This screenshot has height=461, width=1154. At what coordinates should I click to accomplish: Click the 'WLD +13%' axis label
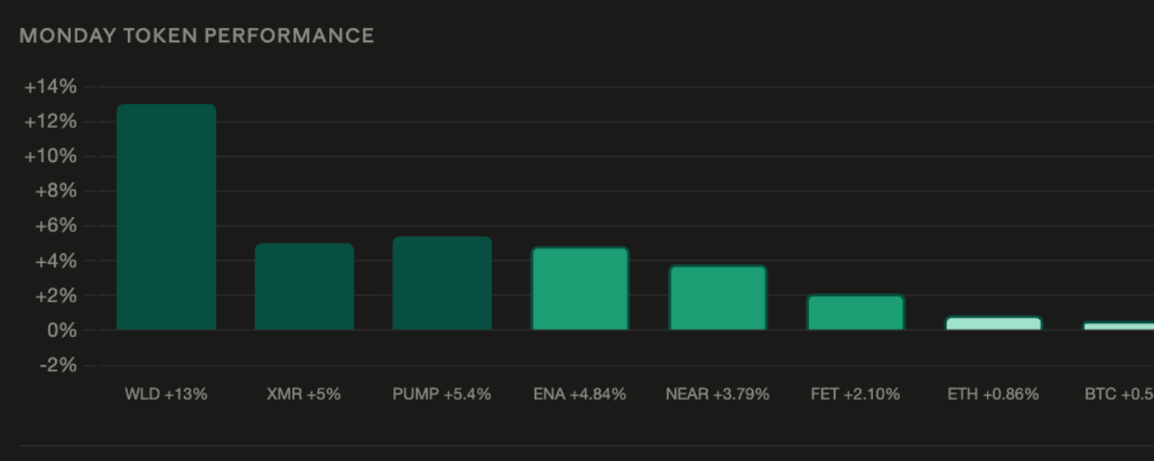point(166,394)
